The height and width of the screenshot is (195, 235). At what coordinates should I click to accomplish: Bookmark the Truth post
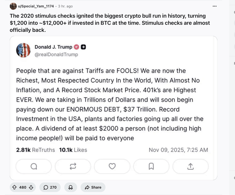(151, 166)
